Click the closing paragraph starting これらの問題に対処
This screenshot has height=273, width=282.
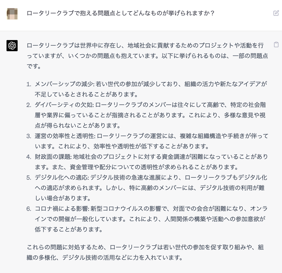145,252
